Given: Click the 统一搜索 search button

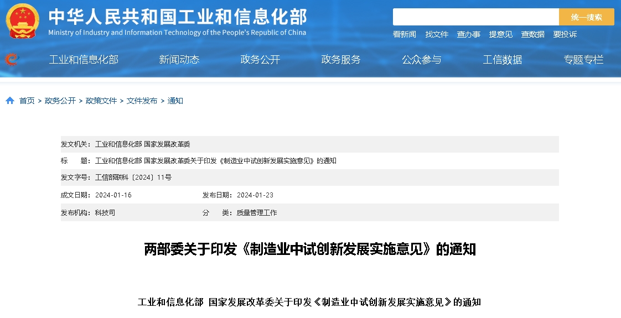Looking at the screenshot, I should [587, 17].
